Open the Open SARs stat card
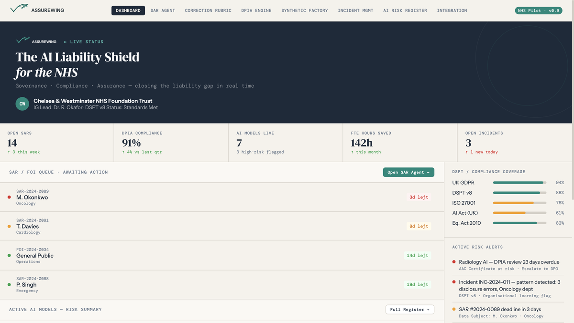 [x=57, y=143]
